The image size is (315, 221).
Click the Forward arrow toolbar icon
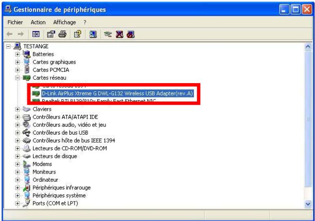21,34
